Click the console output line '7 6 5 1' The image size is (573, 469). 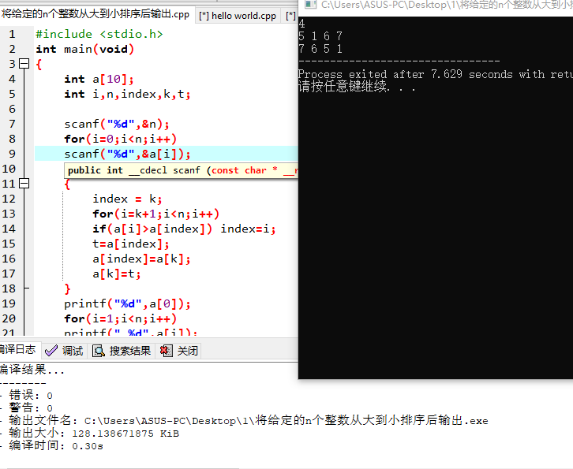[320, 49]
